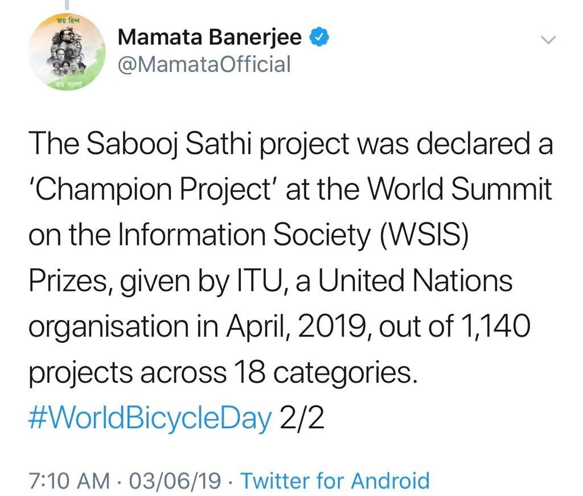Click the (WSIS) abbreviation in the tweet
Viewport: 583px width, 496px height.
423,235
